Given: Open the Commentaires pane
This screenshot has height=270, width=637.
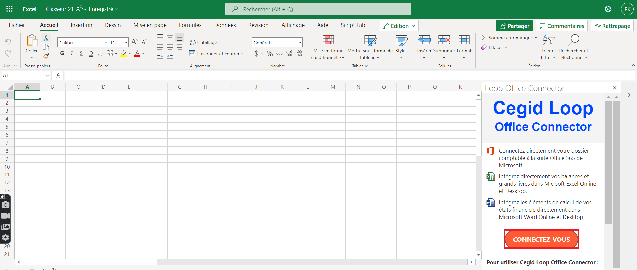Looking at the screenshot, I should coord(562,26).
